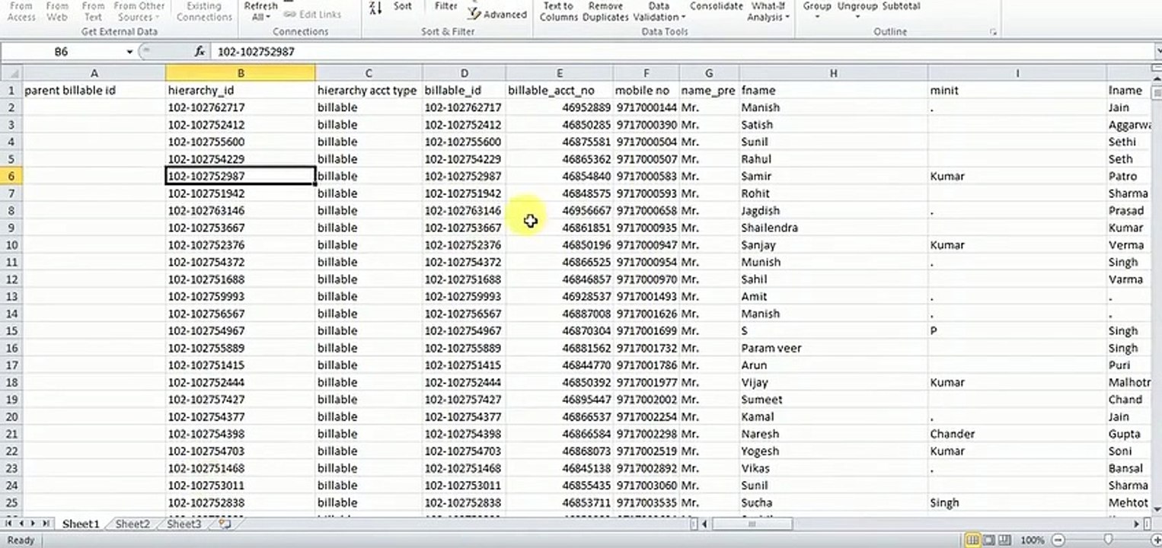1162x548 pixels.
Task: Click the Sort Z to A icon
Action: [x=375, y=7]
